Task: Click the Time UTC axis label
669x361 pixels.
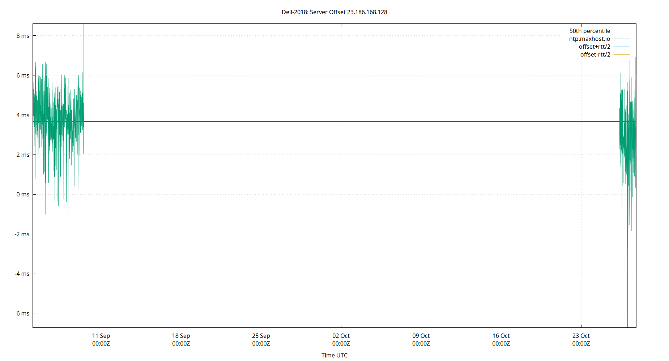Action: tap(334, 355)
